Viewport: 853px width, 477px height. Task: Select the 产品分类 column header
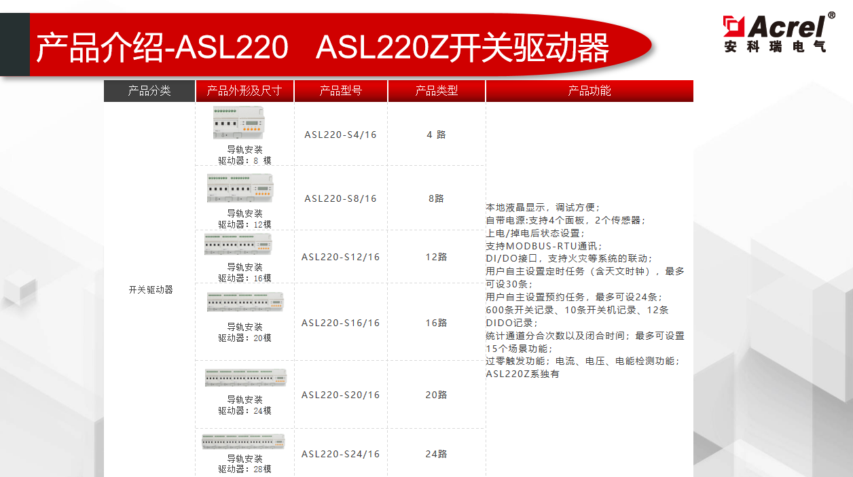149,91
